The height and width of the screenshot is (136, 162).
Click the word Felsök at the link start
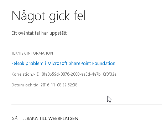18,64
